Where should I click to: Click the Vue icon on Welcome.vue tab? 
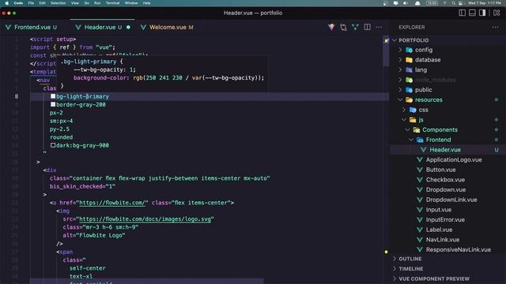[x=143, y=28]
